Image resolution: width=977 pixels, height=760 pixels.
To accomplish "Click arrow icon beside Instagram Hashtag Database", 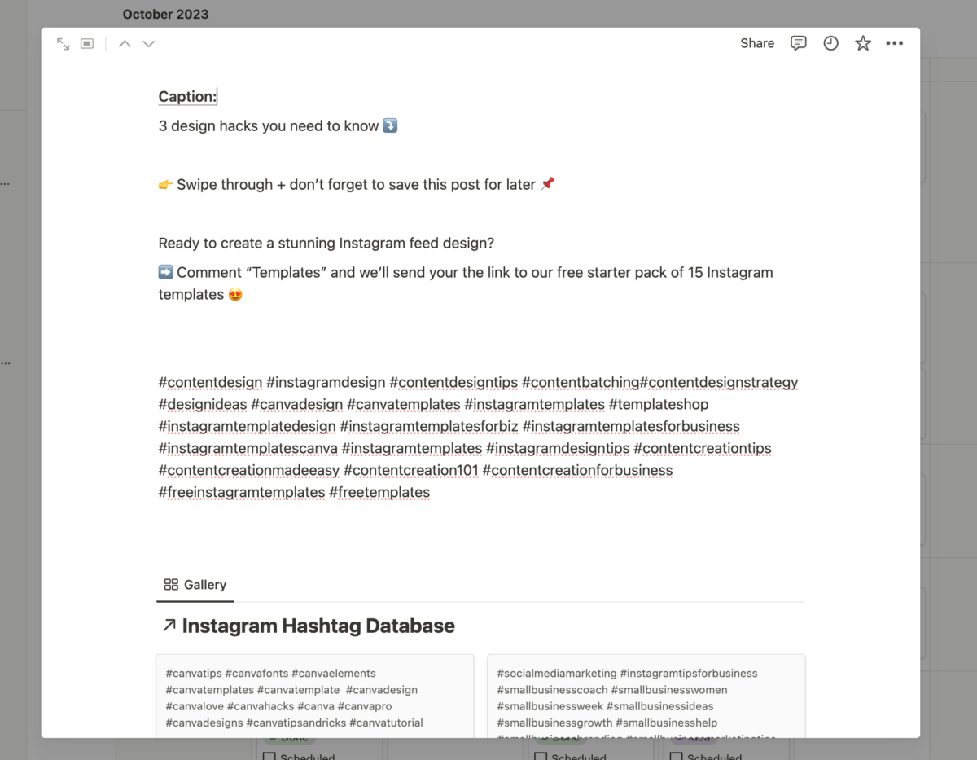I will click(169, 626).
